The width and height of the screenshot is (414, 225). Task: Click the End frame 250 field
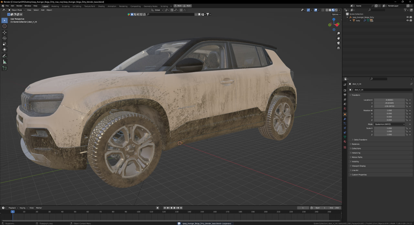334,208
